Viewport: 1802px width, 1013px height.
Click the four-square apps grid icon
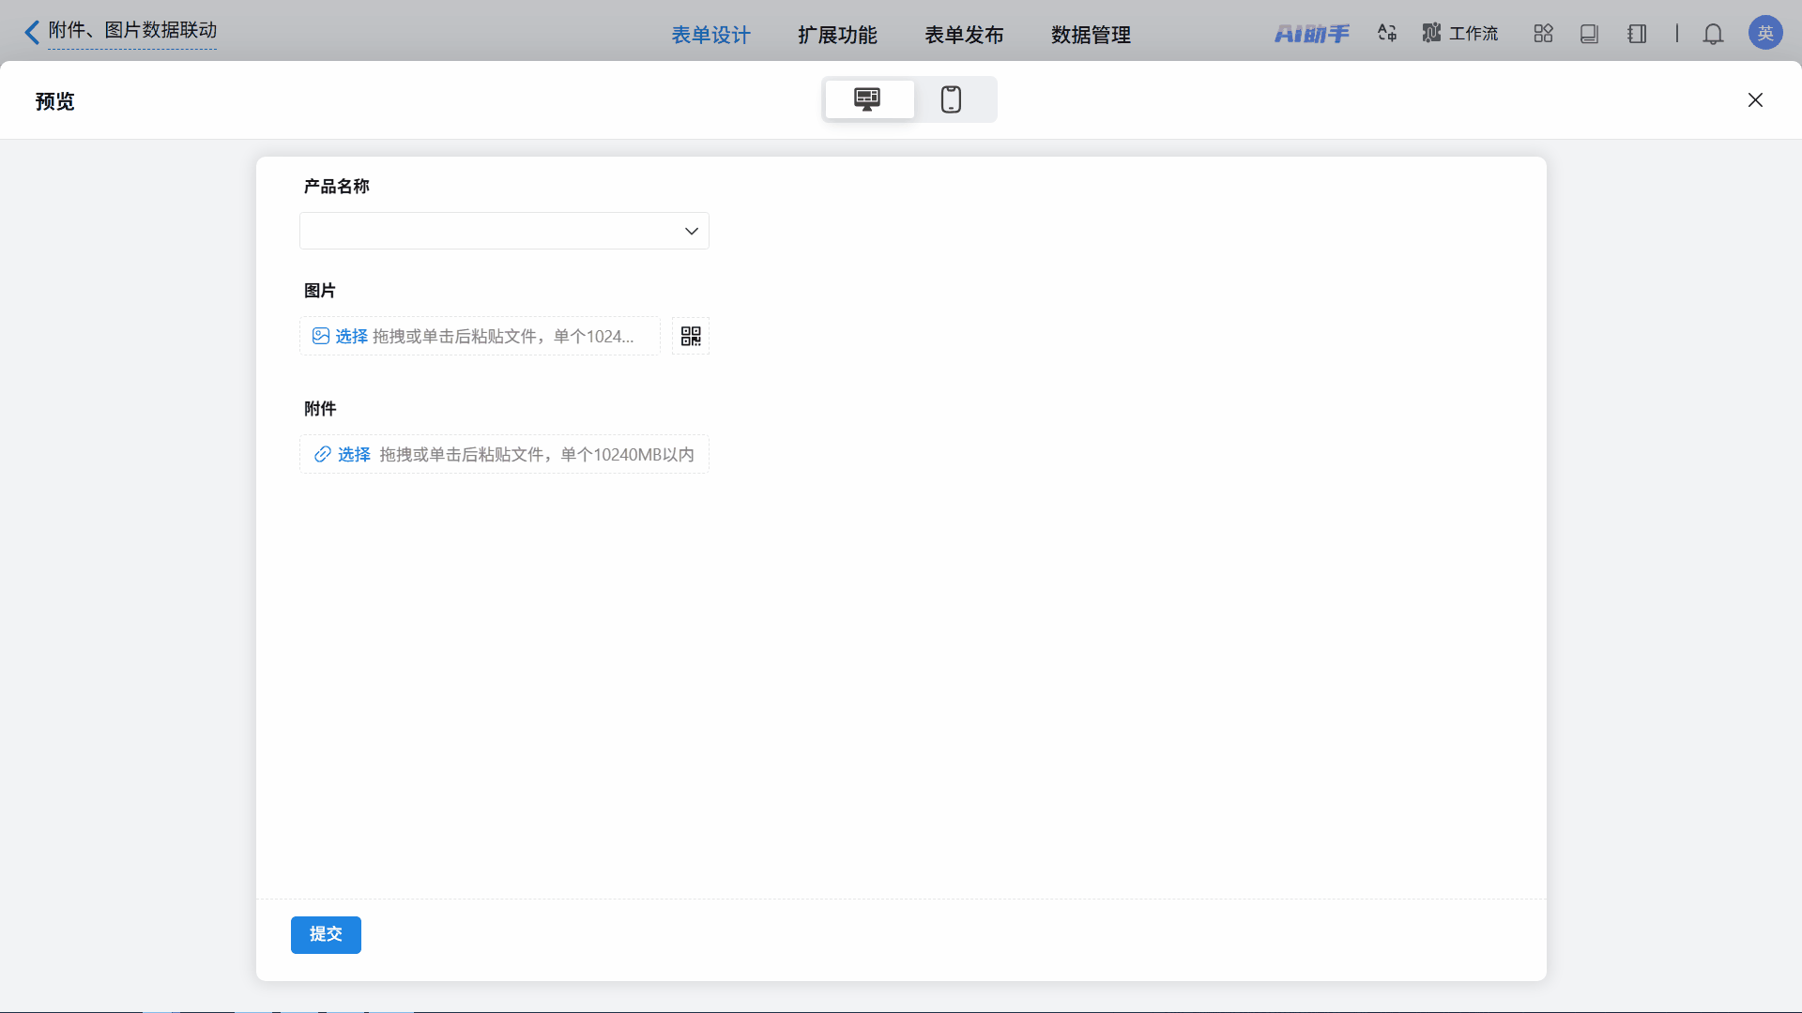pyautogui.click(x=1543, y=34)
